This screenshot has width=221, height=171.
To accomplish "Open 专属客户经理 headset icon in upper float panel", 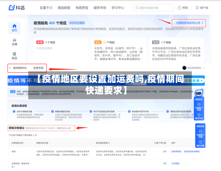I will [x=199, y=105].
